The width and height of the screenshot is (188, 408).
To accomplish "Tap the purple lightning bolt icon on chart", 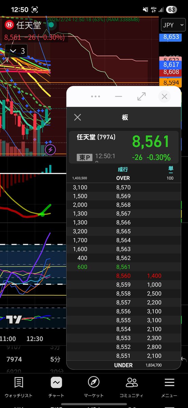I will [x=51, y=149].
